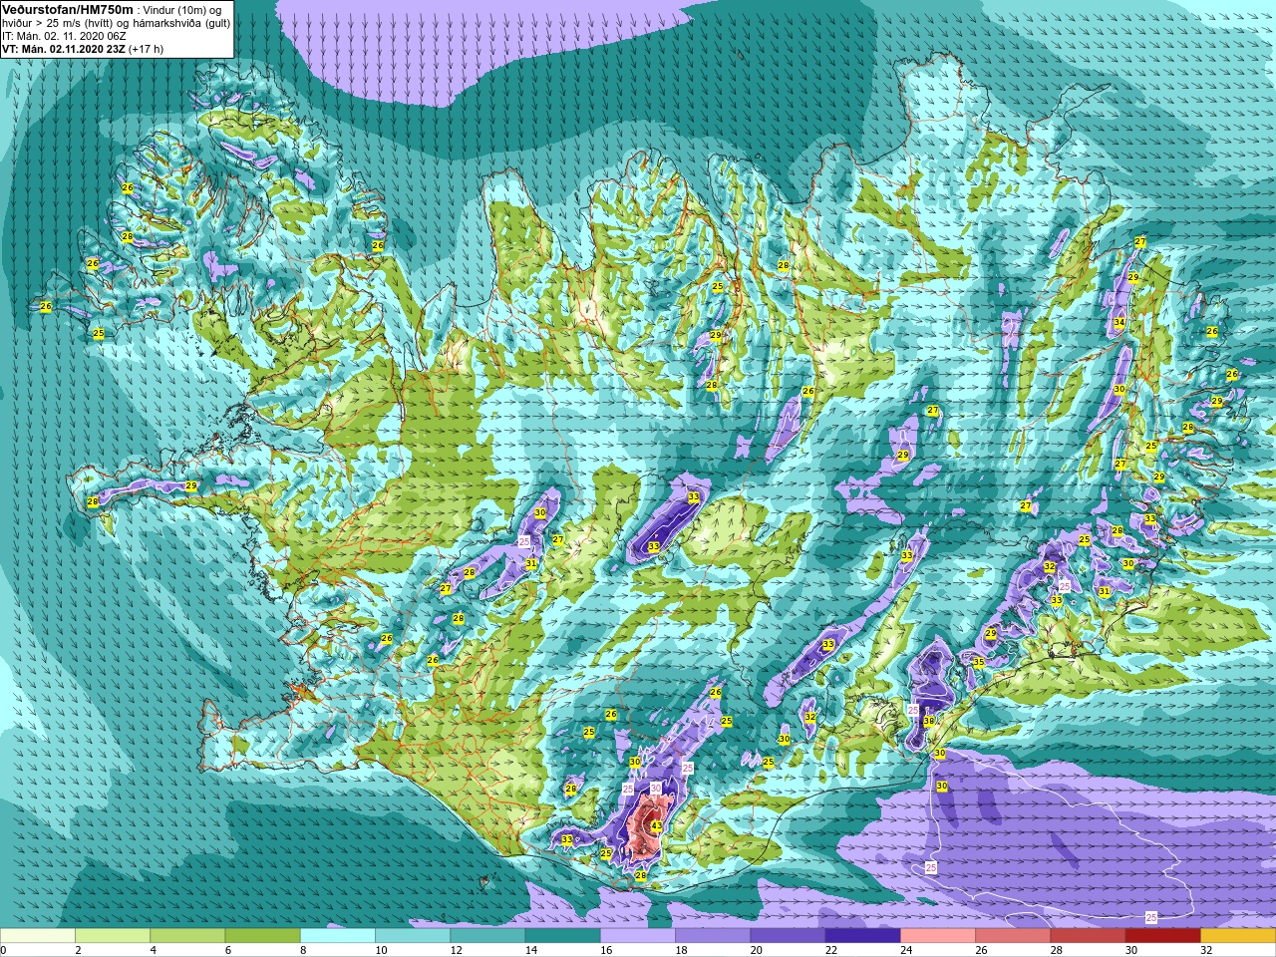Viewport: 1276px width, 957px height.
Task: Select the 20–22 purple legend swatch
Action: coord(788,936)
